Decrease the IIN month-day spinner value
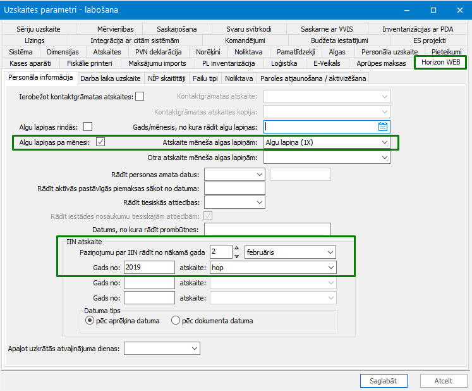 coord(236,256)
